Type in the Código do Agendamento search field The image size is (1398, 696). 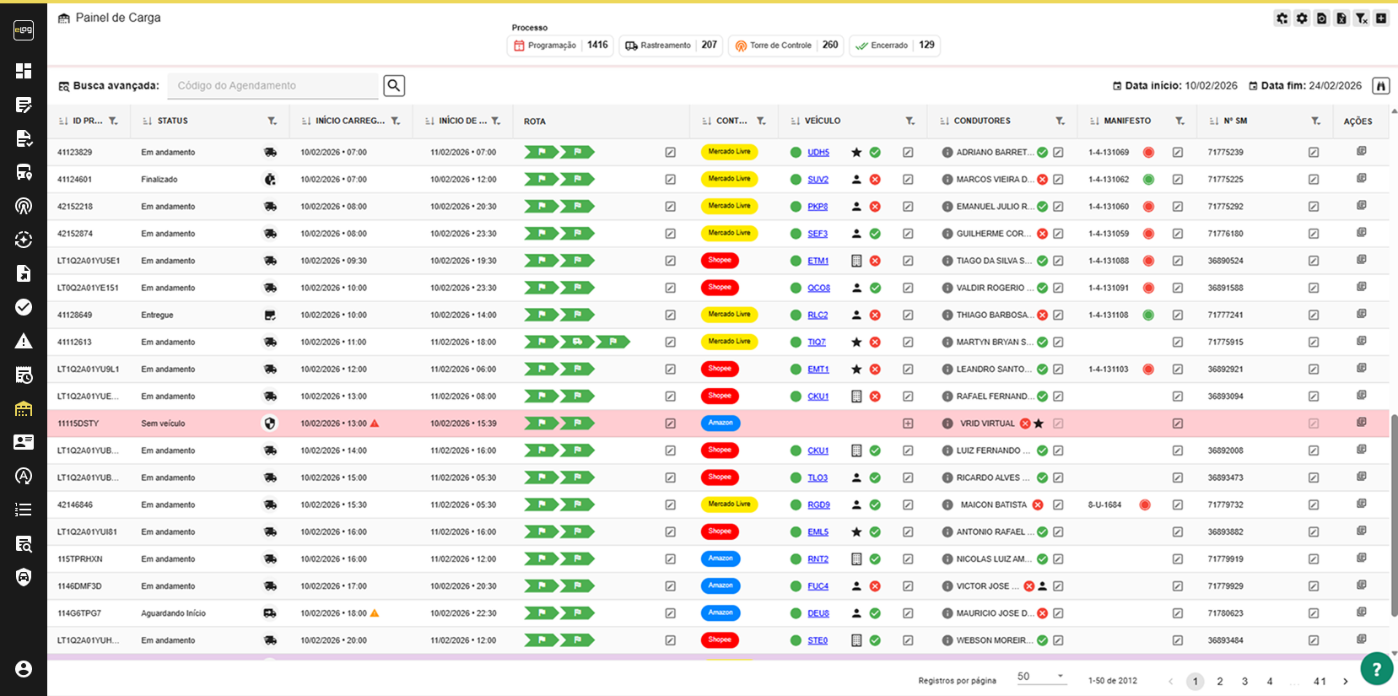tap(273, 86)
